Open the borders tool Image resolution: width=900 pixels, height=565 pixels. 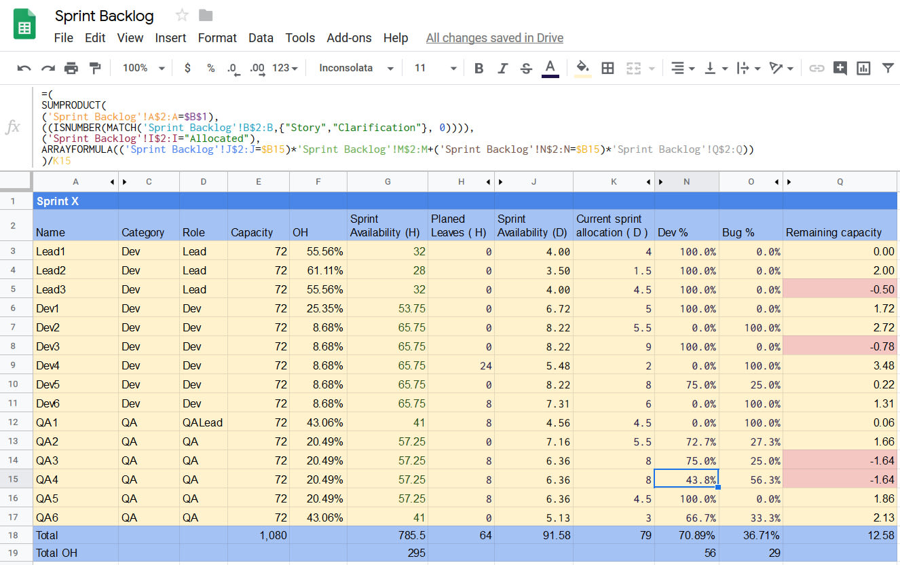pos(608,68)
